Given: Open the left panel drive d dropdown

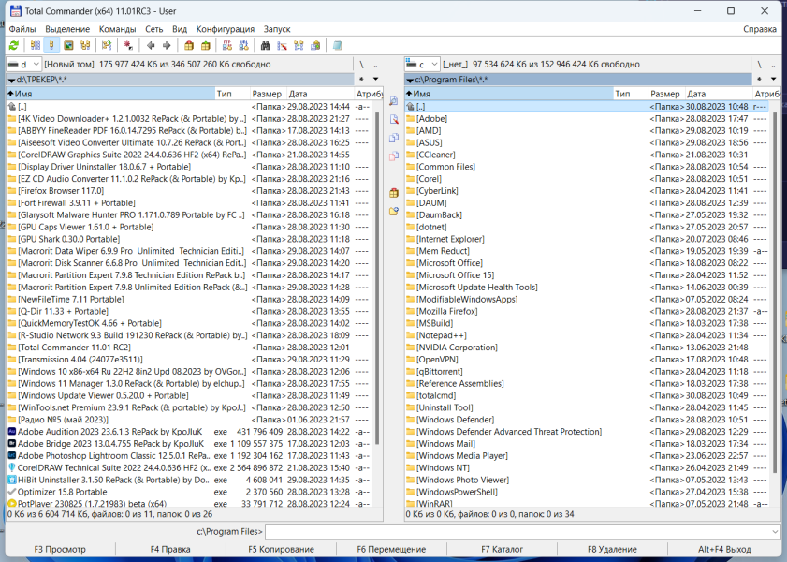Looking at the screenshot, I should click(x=23, y=65).
